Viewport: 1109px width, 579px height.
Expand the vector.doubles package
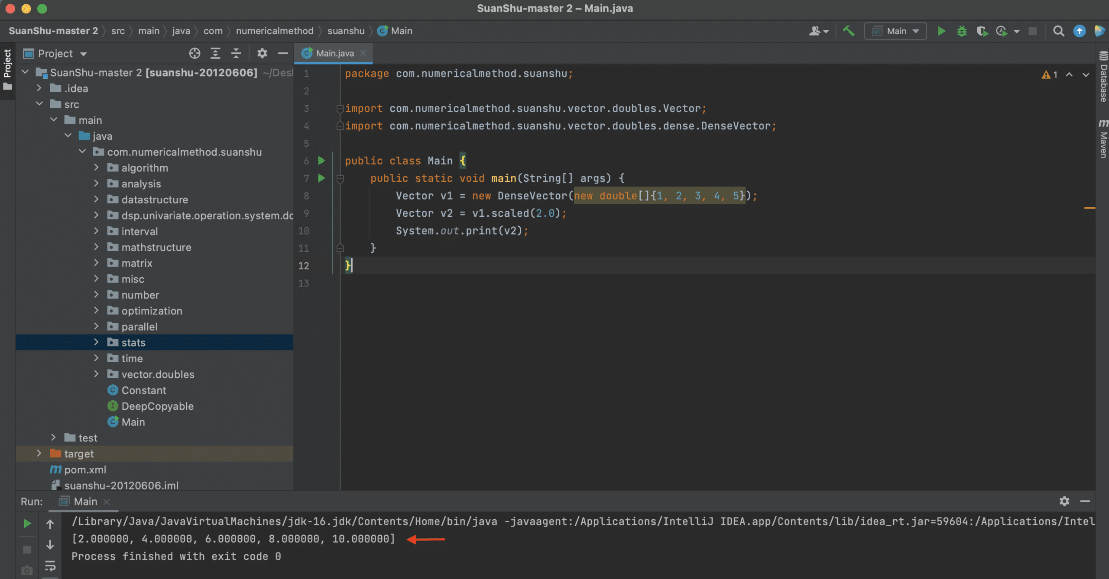click(96, 374)
